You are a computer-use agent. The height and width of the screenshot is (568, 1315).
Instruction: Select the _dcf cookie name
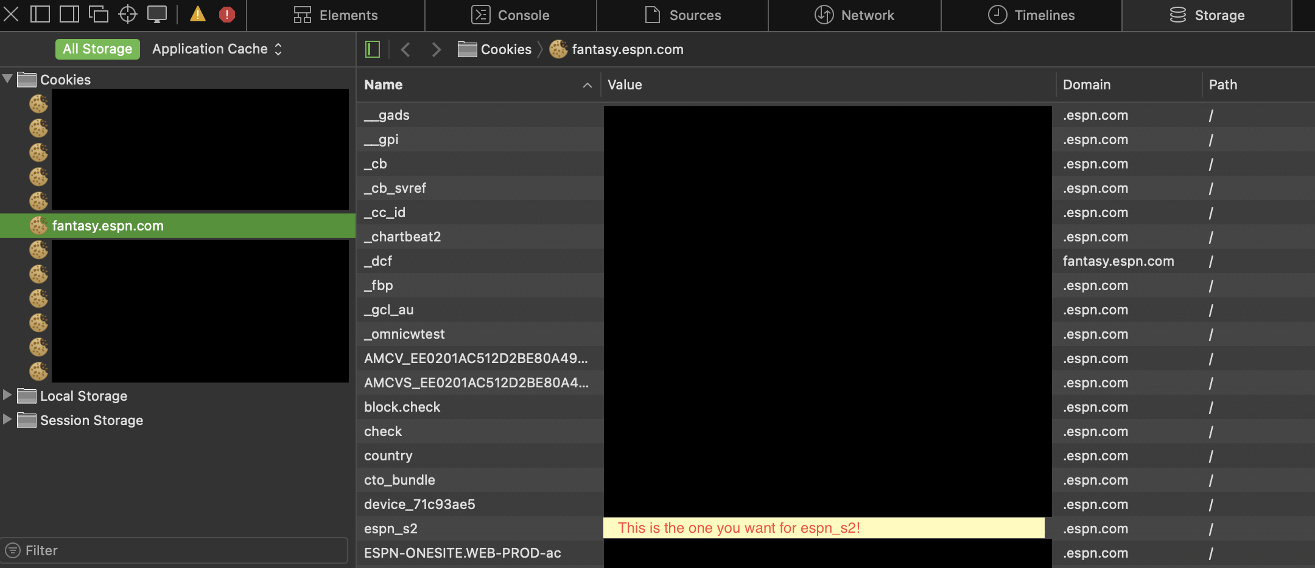coord(378,261)
